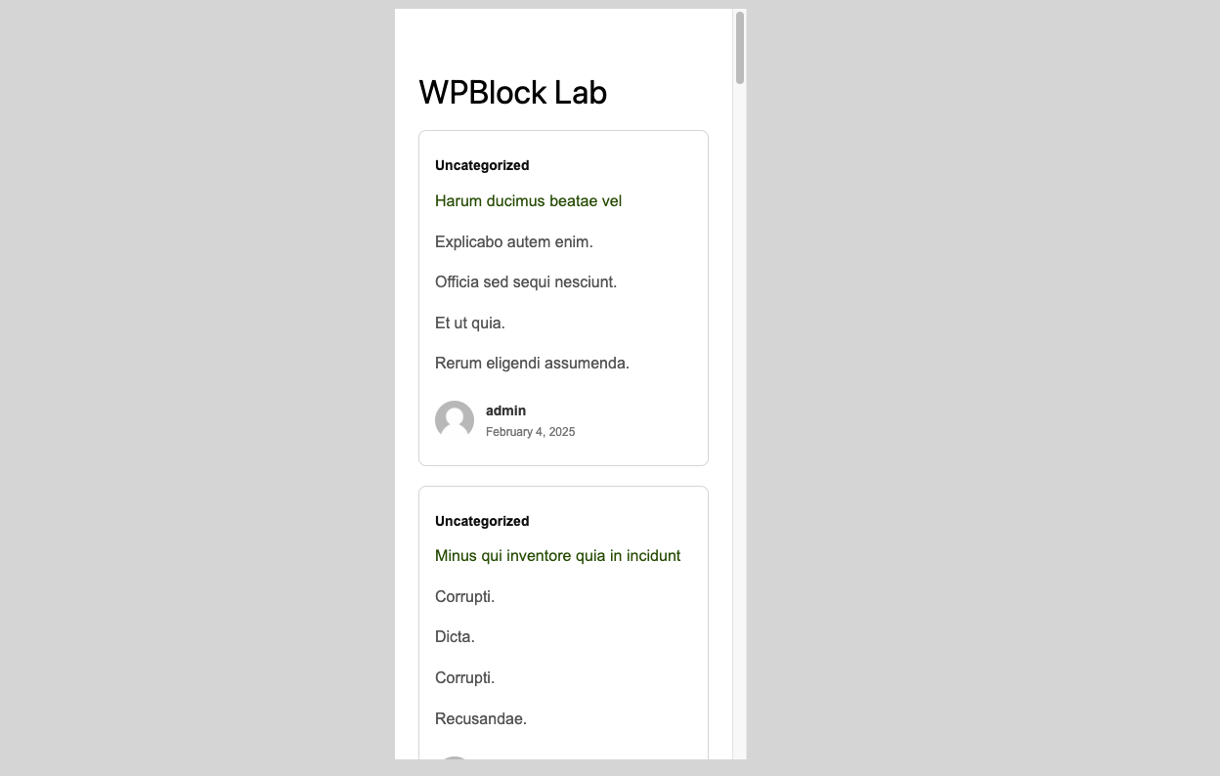Viewport: 1220px width, 776px height.
Task: Open the Uncategorized category in the first post card
Action: 482,165
